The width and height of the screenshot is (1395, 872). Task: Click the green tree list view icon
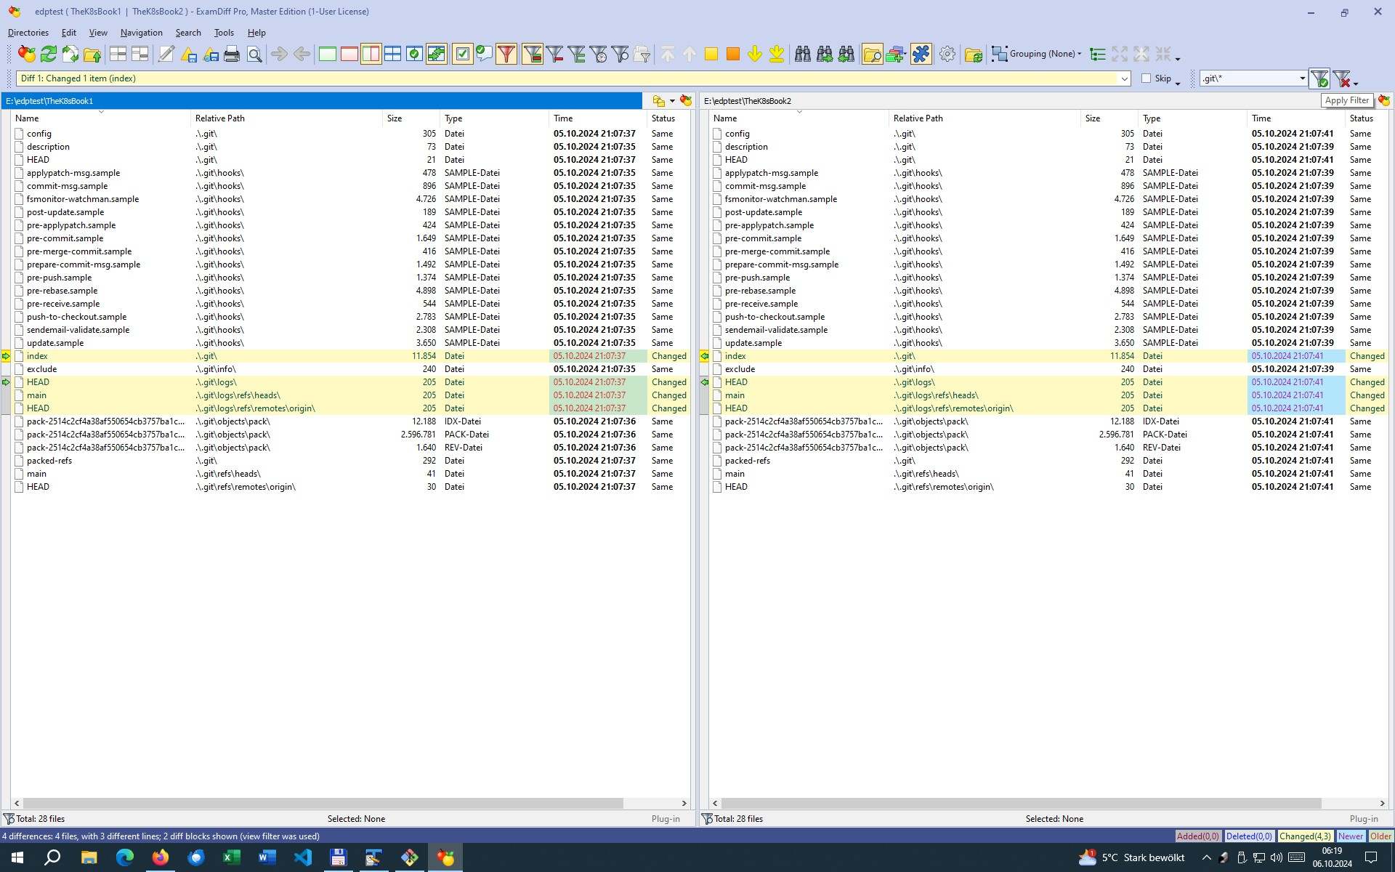pyautogui.click(x=1098, y=54)
